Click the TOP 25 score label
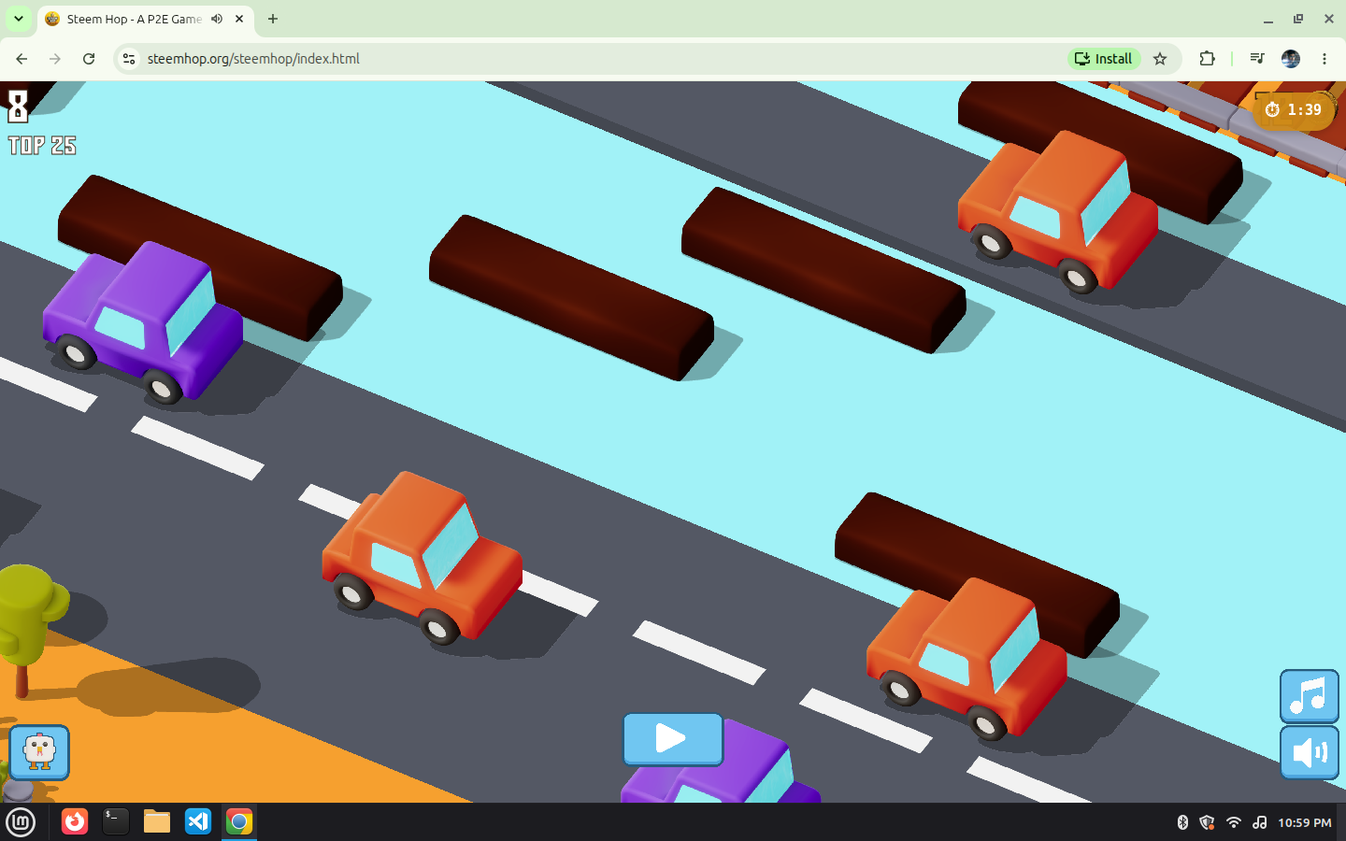The width and height of the screenshot is (1346, 841). [42, 146]
